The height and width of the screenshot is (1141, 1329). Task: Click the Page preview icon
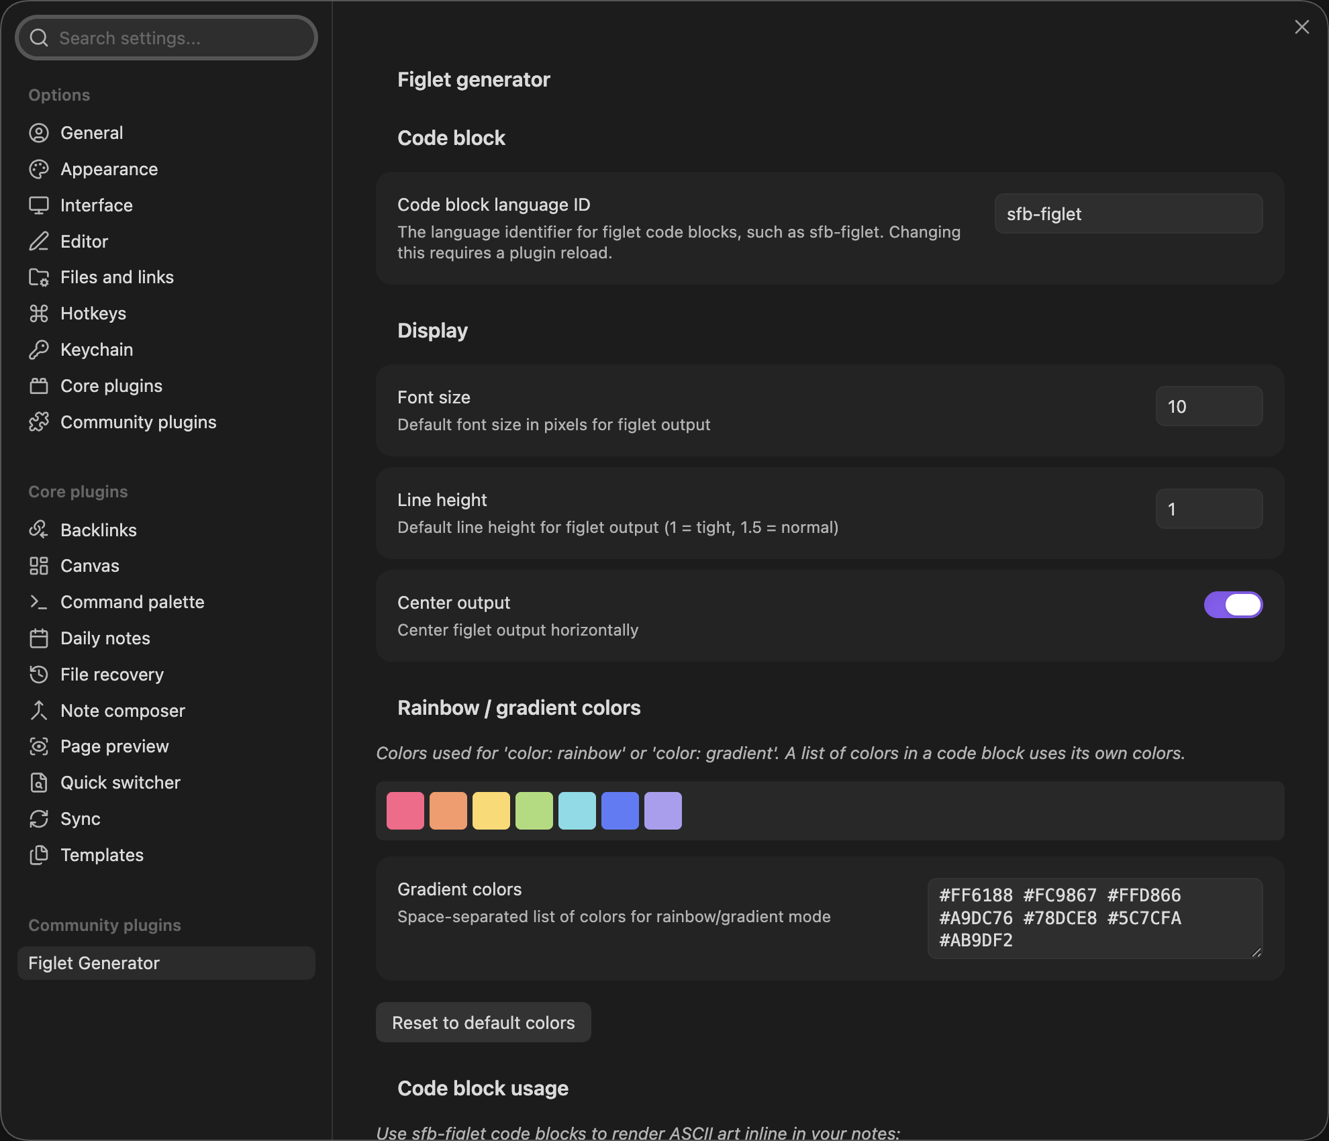click(x=39, y=746)
